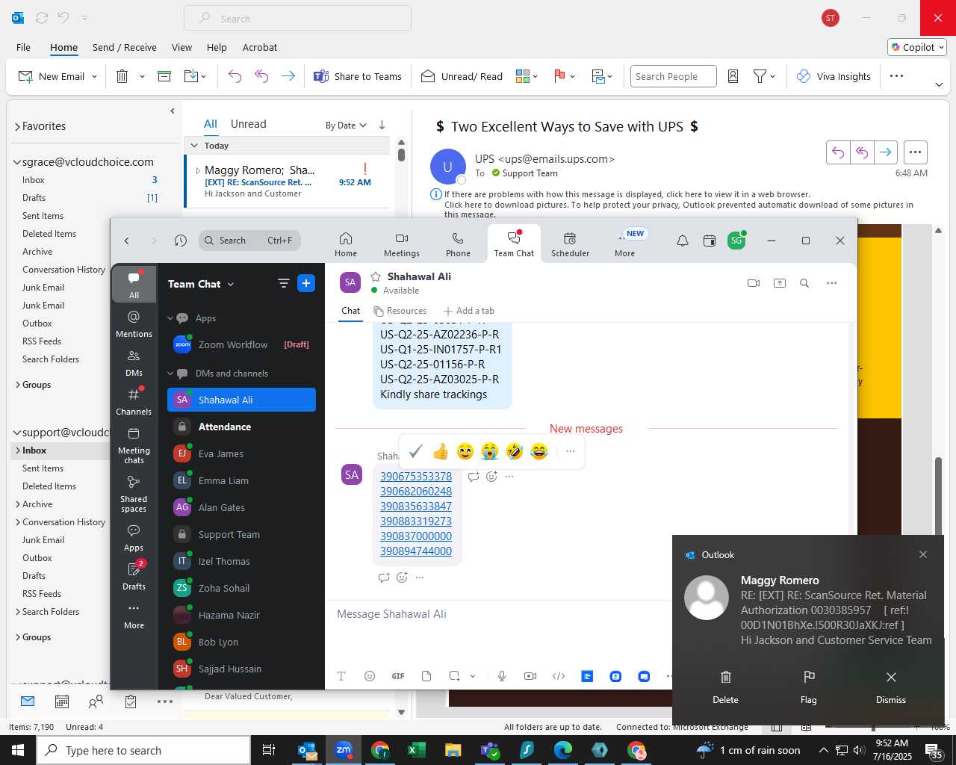Star the Shahawal Ali chat
Screen dimensions: 956x765
point(376,276)
